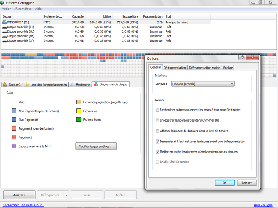Click the red Fragmenté color swatch
Screen dimensions: 278x208
coord(14,137)
